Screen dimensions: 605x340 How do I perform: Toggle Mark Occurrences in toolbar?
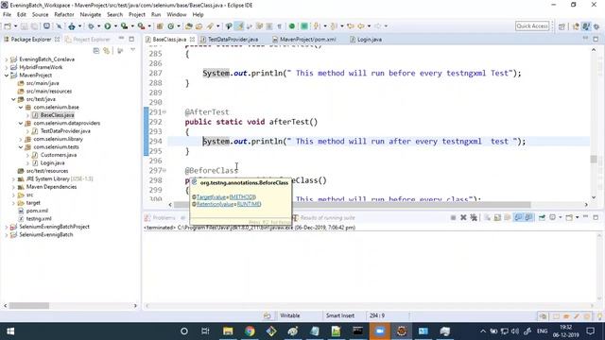click(x=239, y=26)
